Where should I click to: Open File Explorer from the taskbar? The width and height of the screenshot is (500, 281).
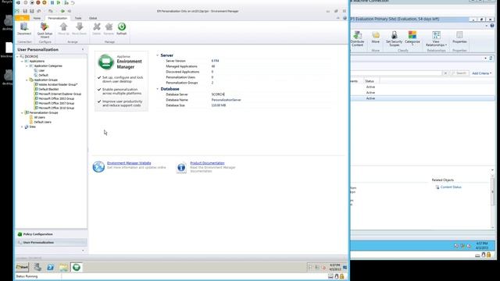click(x=63, y=267)
